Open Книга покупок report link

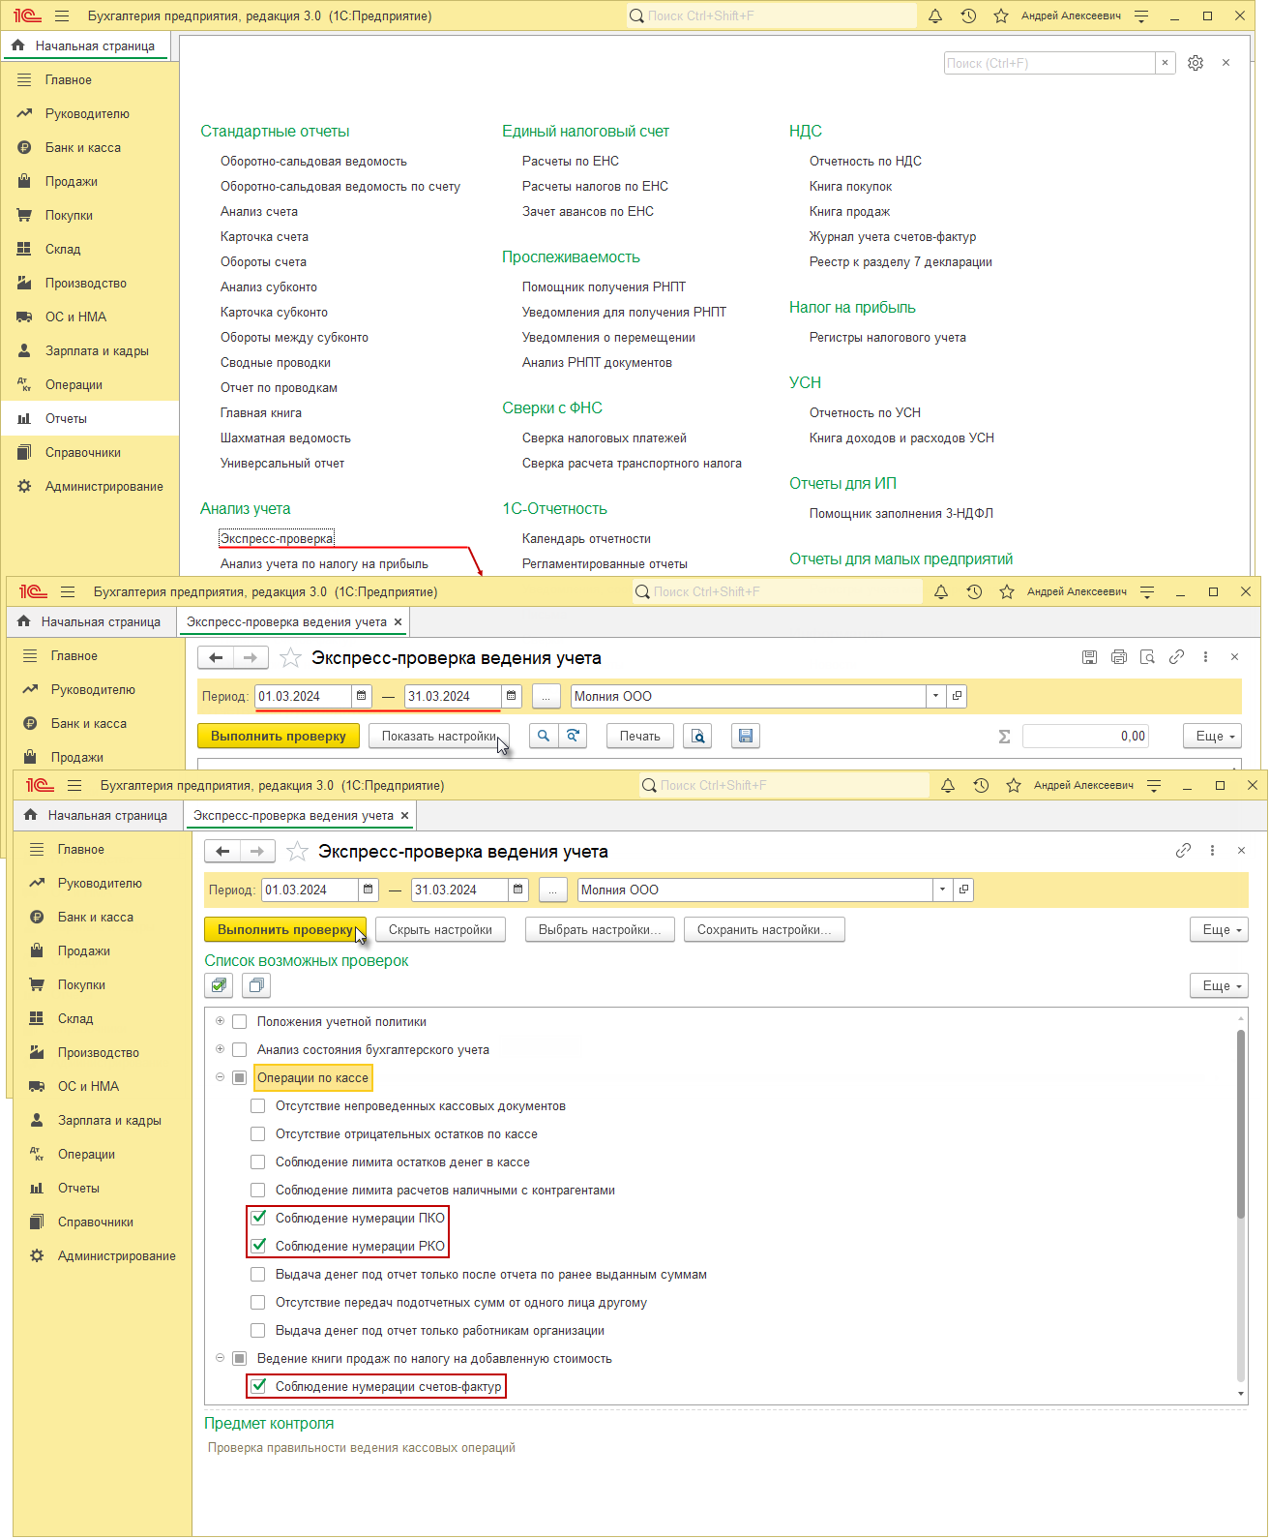851,186
